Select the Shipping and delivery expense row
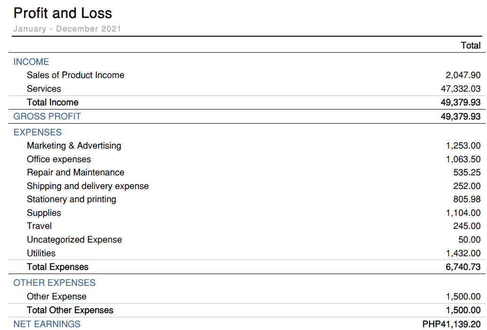The height and width of the screenshot is (330, 487). coord(87,186)
